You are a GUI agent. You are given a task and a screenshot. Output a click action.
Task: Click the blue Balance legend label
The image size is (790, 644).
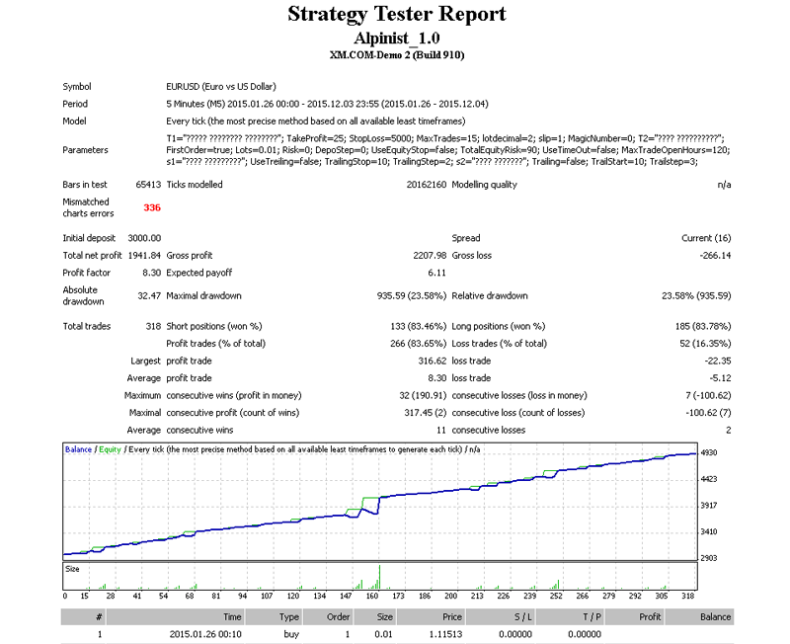[x=78, y=449]
